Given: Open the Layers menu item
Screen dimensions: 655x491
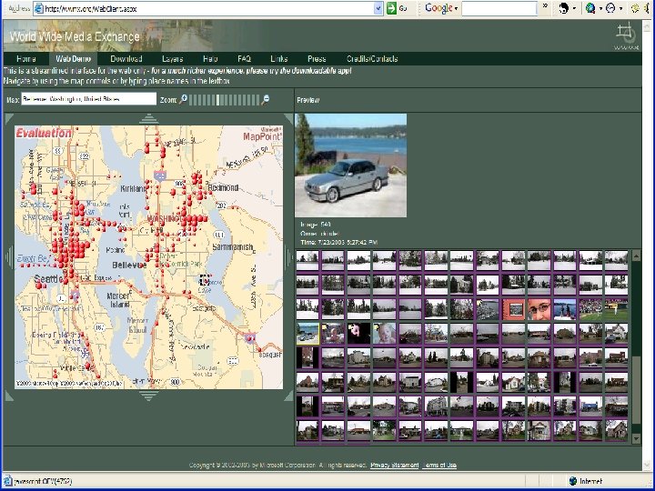Looking at the screenshot, I should pyautogui.click(x=172, y=59).
